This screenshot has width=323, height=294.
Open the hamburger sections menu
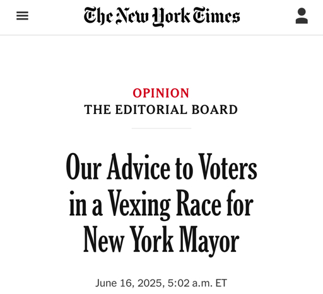click(x=22, y=16)
